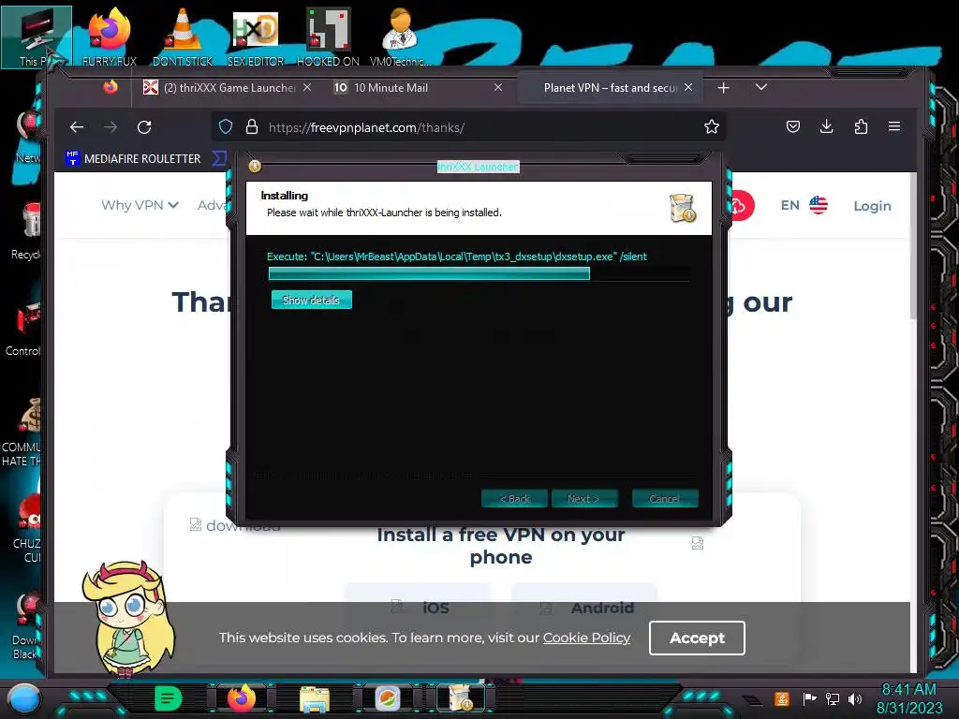This screenshot has width=959, height=719.
Task: Open the orange globe taskbar app
Action: click(387, 698)
